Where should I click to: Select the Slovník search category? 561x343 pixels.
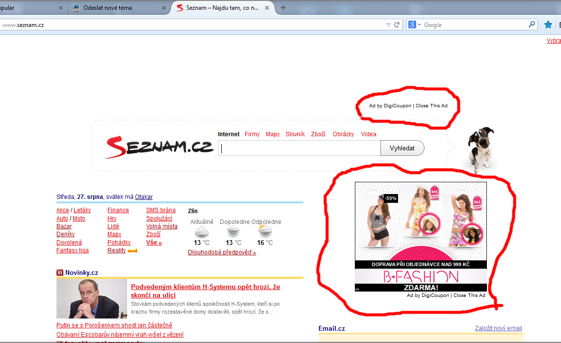pyautogui.click(x=295, y=134)
